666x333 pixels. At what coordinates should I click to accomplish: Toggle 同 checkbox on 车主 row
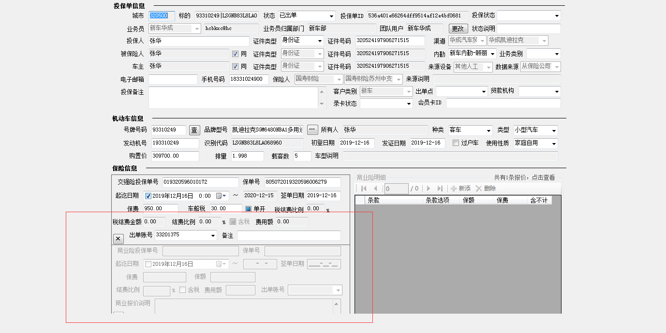(x=236, y=66)
